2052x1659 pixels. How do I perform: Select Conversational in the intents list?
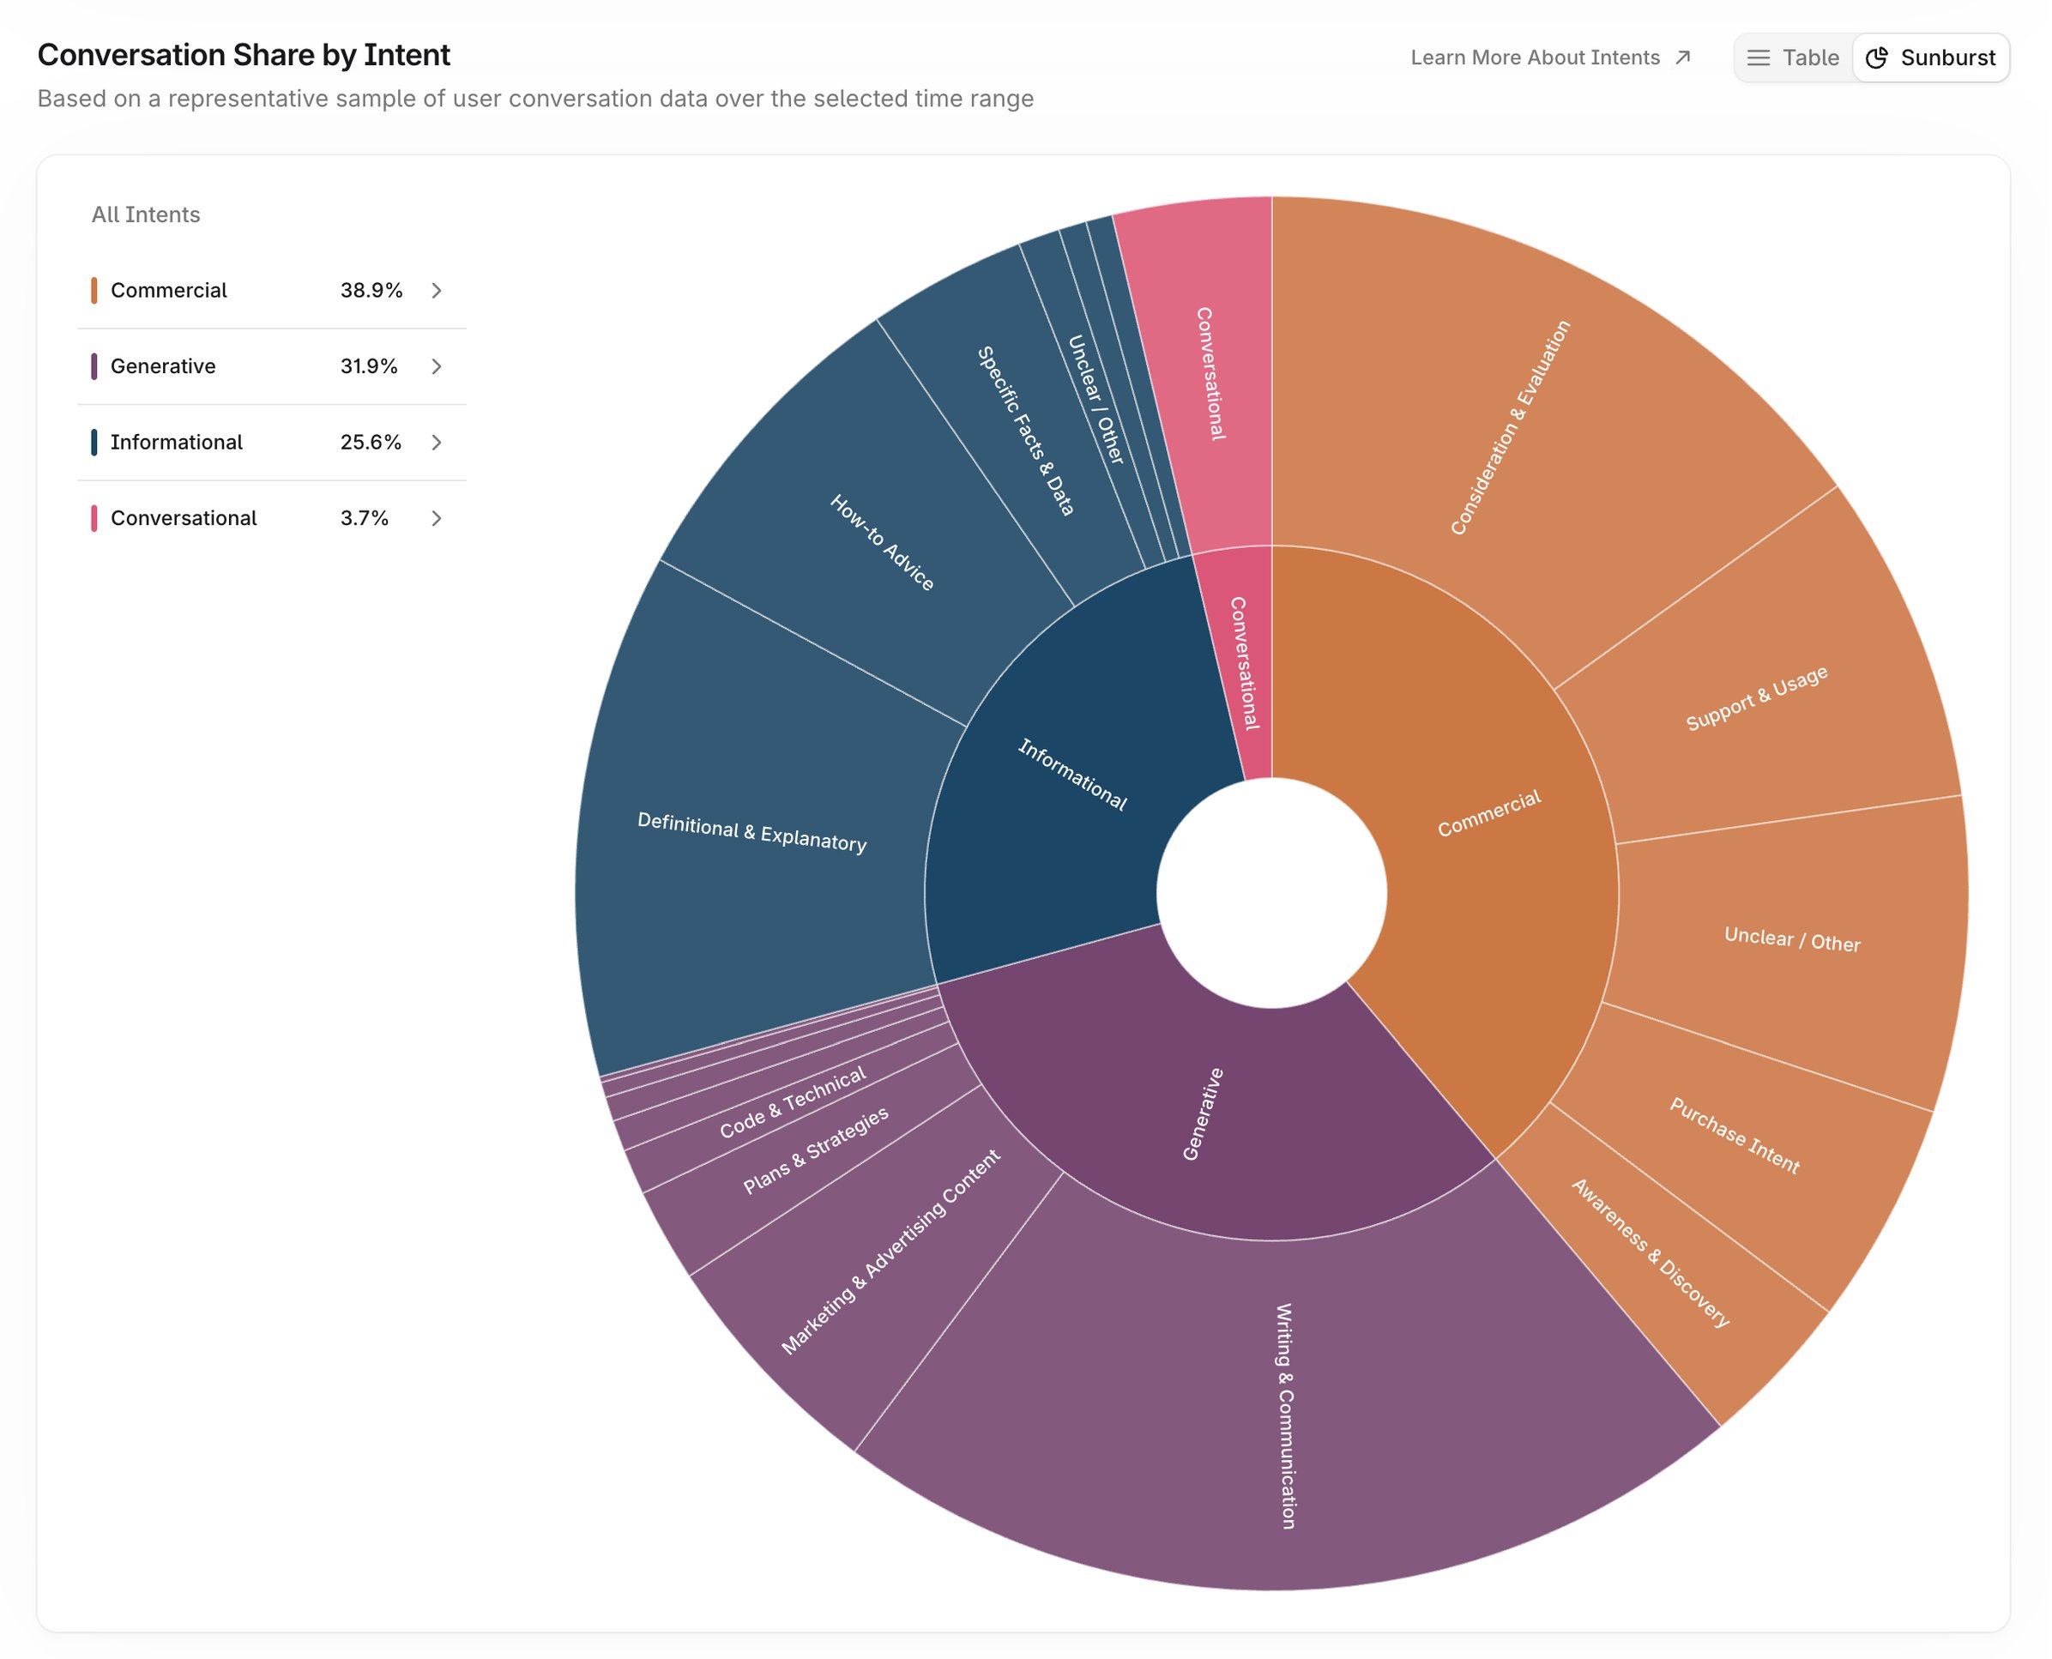click(271, 518)
